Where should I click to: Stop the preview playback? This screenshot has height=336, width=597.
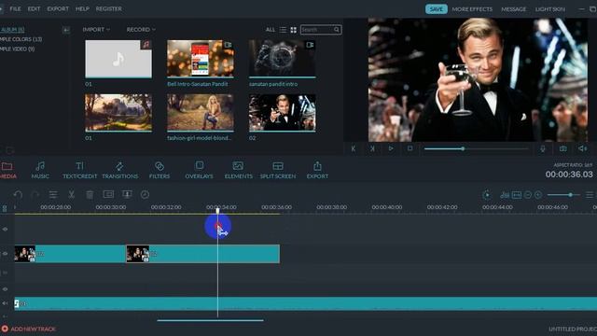(410, 148)
